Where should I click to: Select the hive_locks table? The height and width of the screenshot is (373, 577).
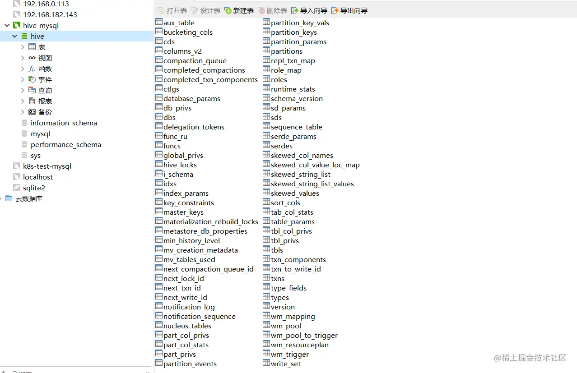pos(180,165)
